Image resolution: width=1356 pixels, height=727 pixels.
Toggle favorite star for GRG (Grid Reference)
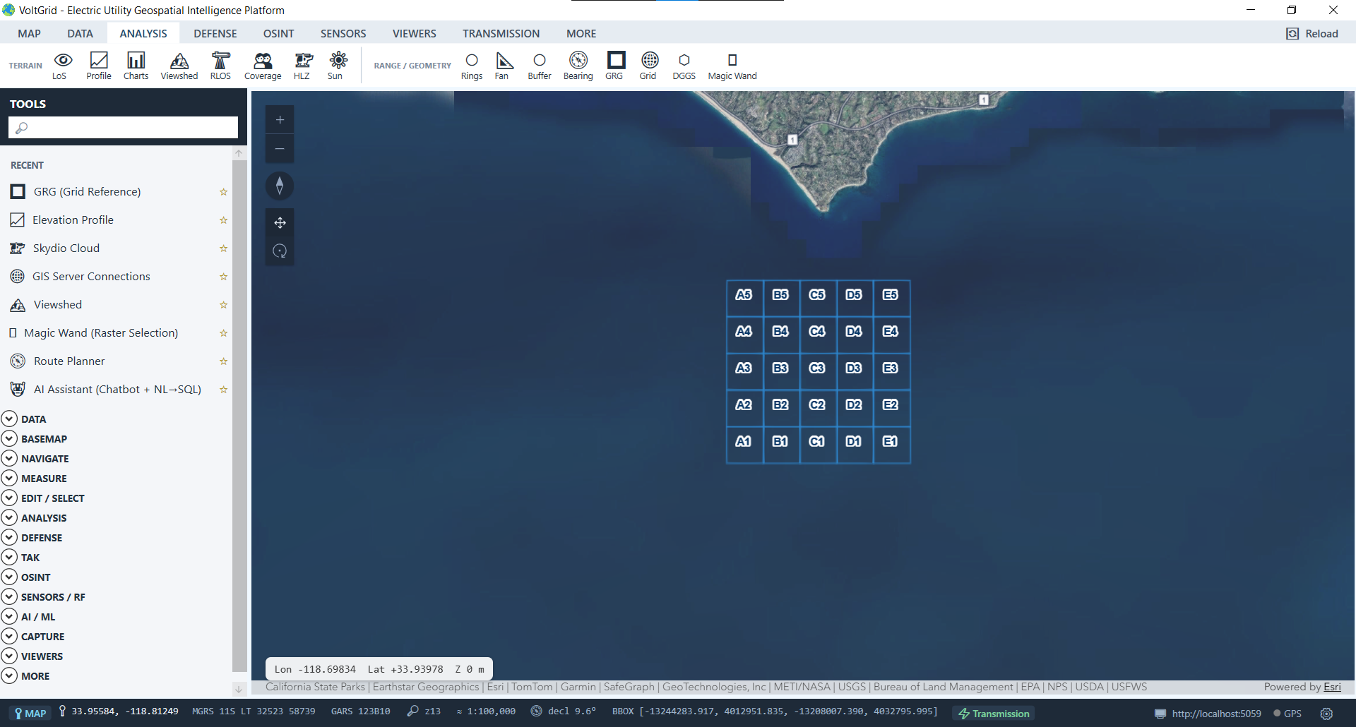[x=223, y=192]
